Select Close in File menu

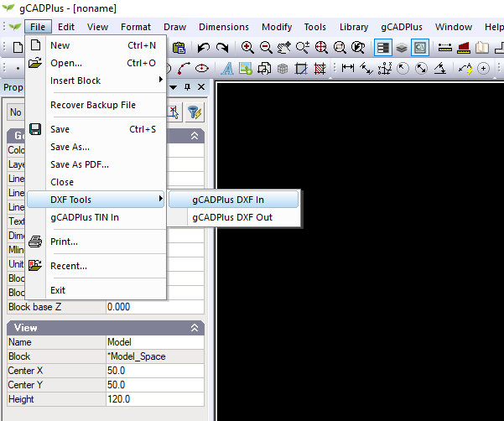(x=96, y=182)
